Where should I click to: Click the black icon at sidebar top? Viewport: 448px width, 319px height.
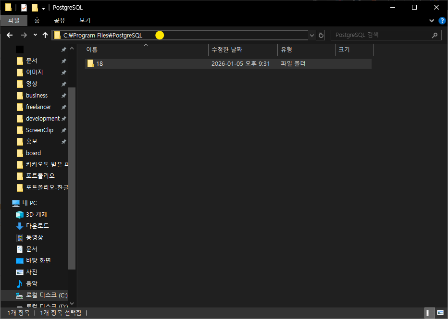pyautogui.click(x=19, y=49)
